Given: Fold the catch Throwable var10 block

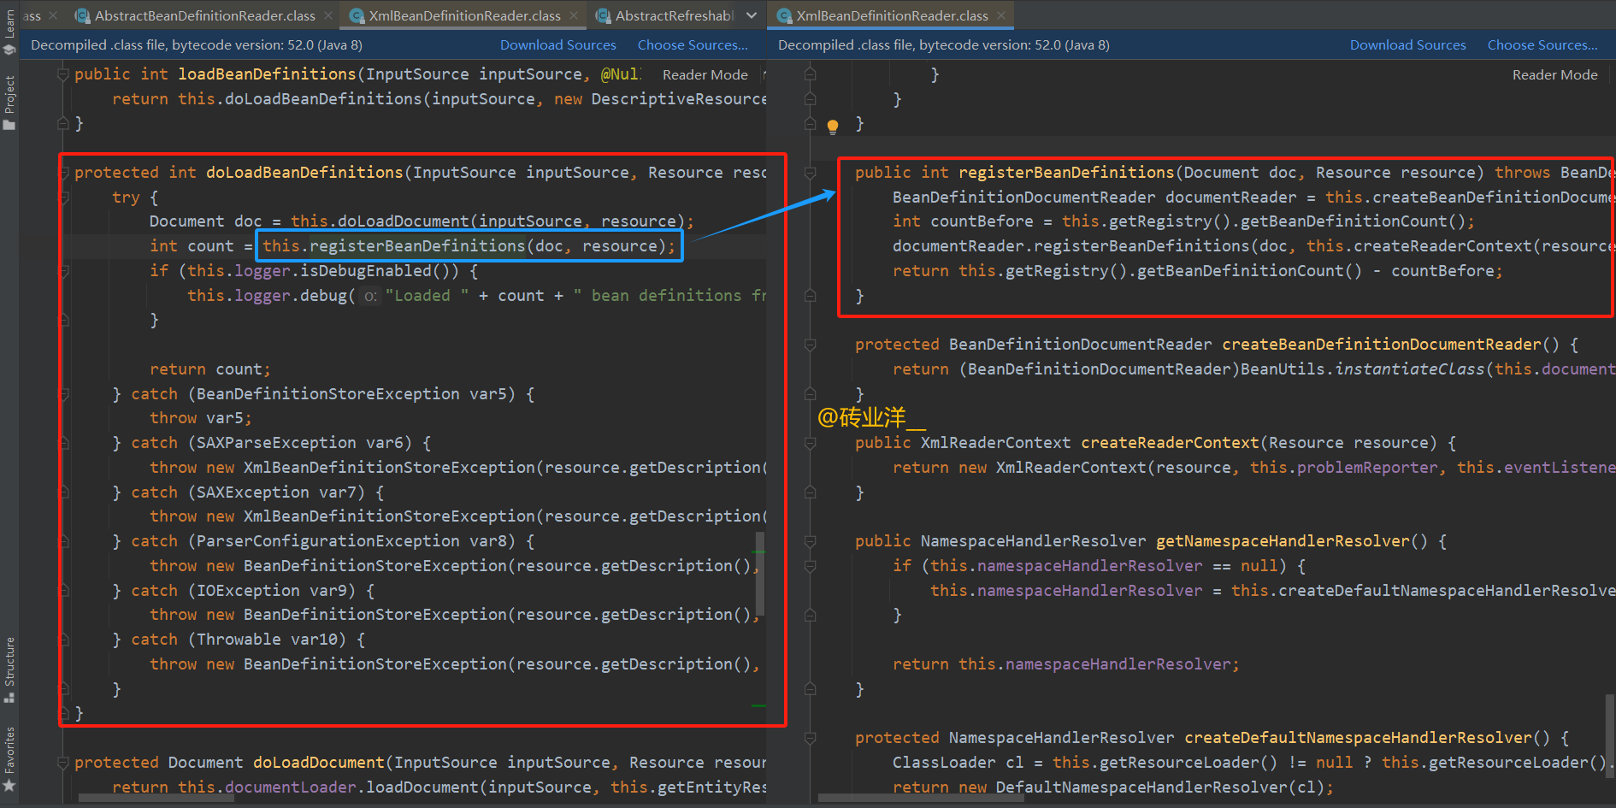Looking at the screenshot, I should pyautogui.click(x=62, y=640).
